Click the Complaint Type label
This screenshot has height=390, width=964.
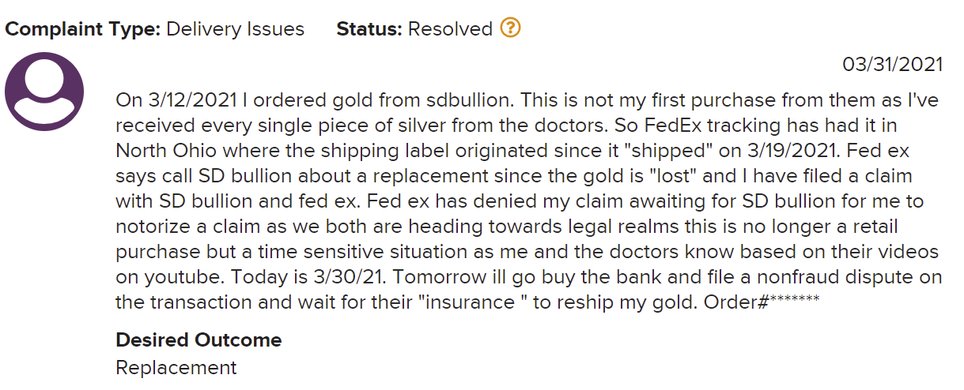click(83, 29)
